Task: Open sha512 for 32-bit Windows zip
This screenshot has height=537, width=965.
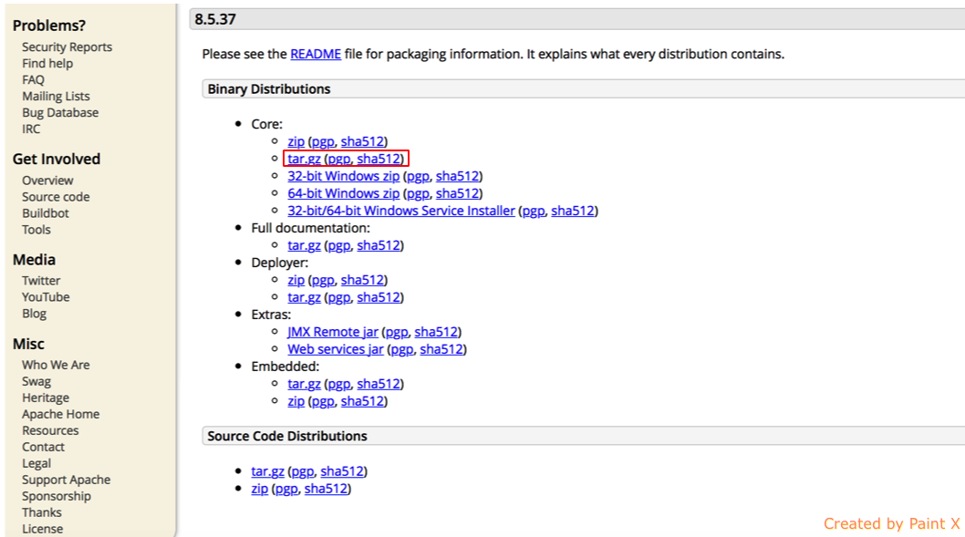Action: point(457,176)
